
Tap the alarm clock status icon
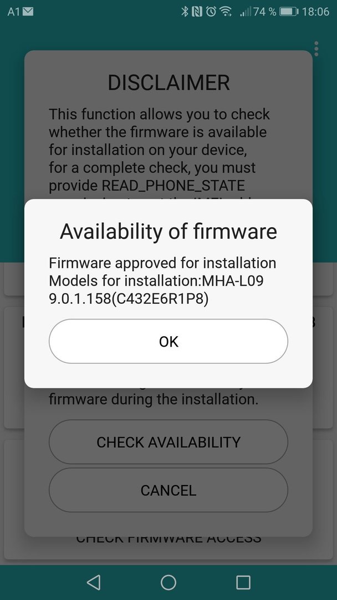211,12
